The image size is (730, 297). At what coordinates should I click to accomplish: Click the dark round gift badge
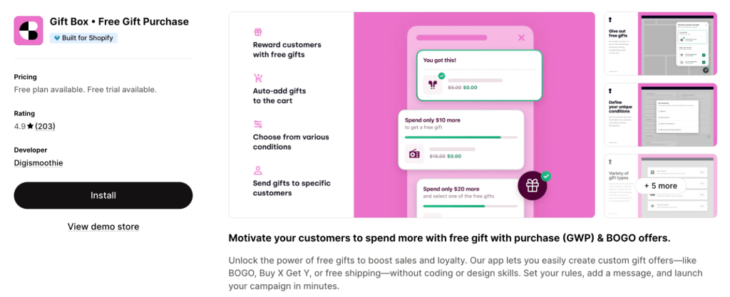point(532,186)
